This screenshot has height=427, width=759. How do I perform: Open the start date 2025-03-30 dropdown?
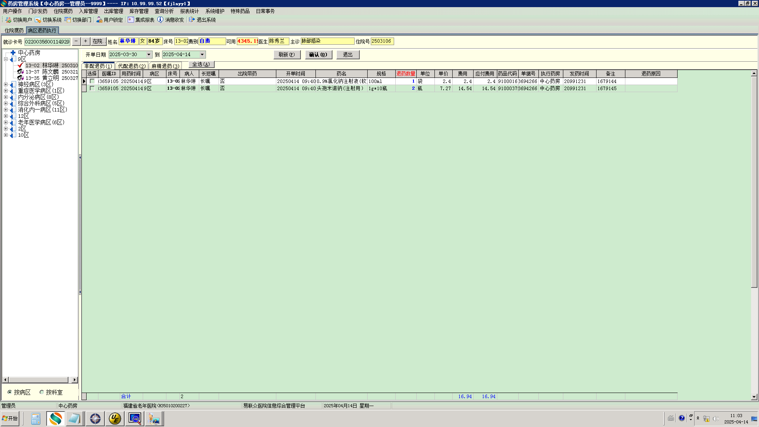click(149, 55)
